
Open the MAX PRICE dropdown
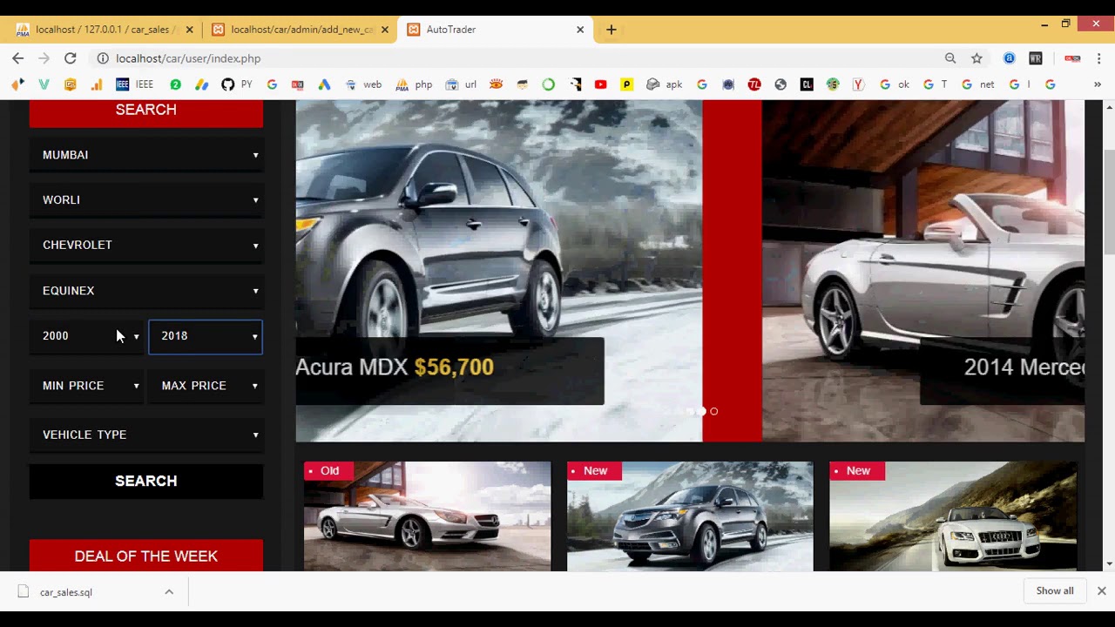tap(206, 386)
